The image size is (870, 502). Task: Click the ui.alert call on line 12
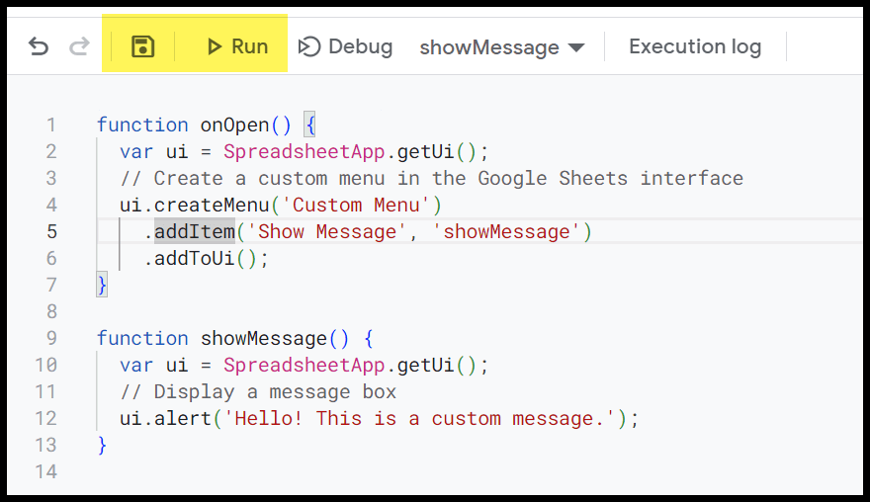(x=166, y=418)
